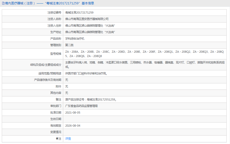Click the 注册证编号 label
Viewport: 230px width, 144px height.
[54, 13]
